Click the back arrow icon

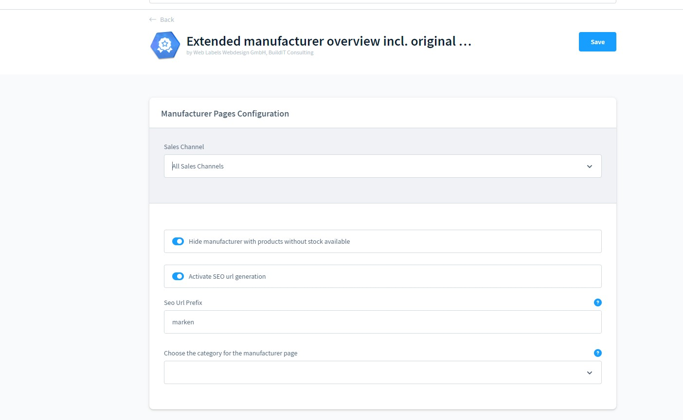[152, 19]
